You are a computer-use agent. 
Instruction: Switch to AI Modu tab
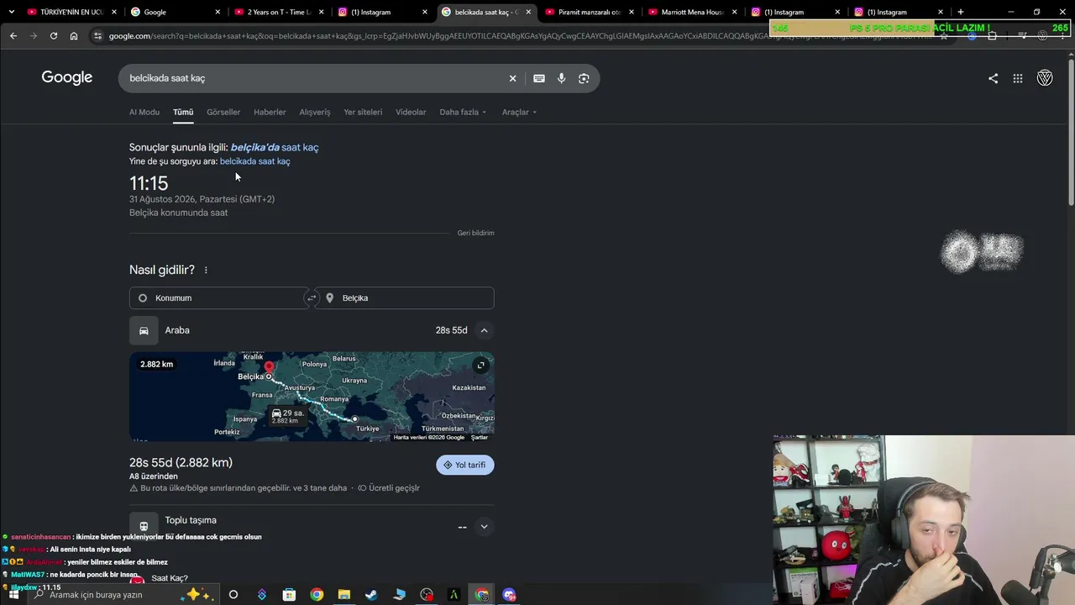tap(144, 112)
